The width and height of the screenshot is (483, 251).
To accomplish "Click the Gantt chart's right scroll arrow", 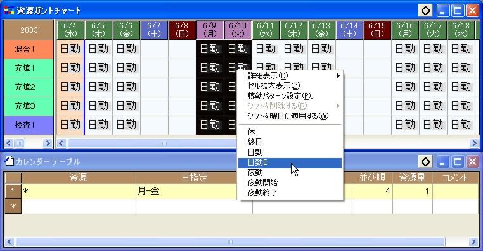I will 474,143.
